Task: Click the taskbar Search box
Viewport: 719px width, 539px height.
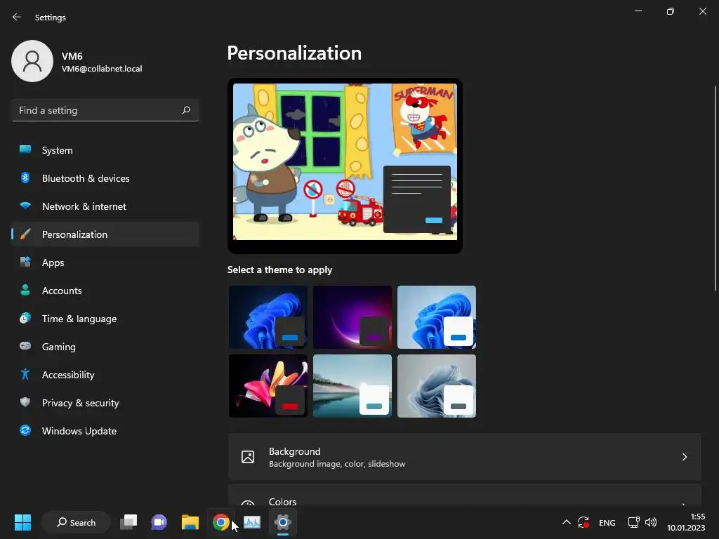Action: point(76,522)
